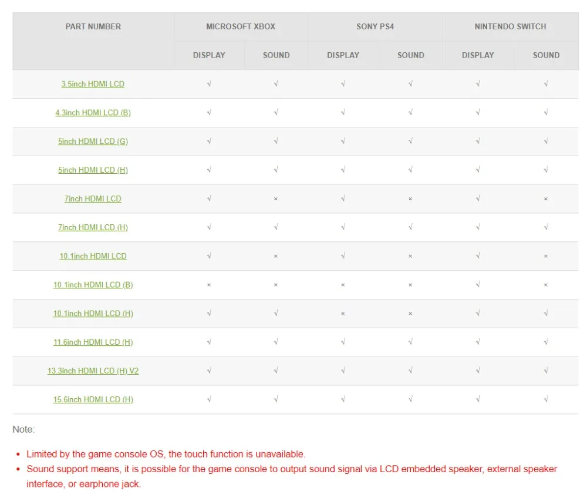Click the Xbox sound check for 5inch HDMI LCD (G)
This screenshot has height=498, width=587.
coord(276,141)
